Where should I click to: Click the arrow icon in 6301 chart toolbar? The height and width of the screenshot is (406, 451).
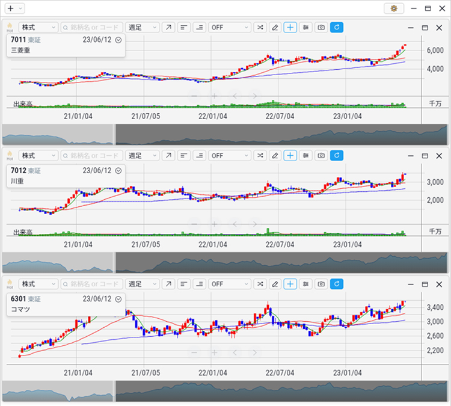click(x=168, y=284)
